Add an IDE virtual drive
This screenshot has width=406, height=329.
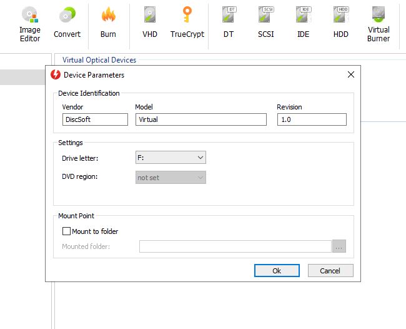pos(303,23)
